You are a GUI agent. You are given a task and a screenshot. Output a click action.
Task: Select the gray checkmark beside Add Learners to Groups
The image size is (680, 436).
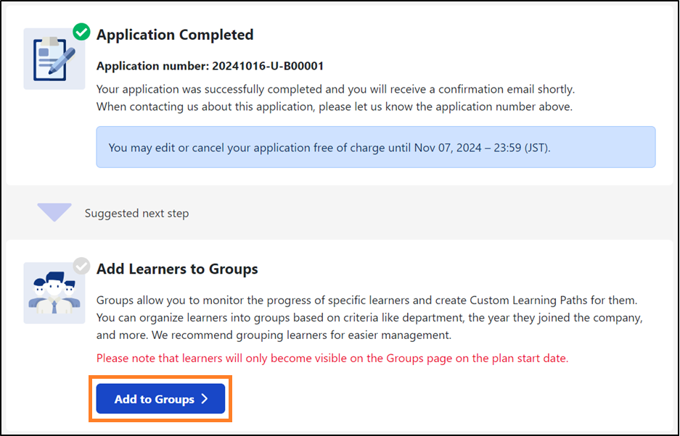[81, 266]
